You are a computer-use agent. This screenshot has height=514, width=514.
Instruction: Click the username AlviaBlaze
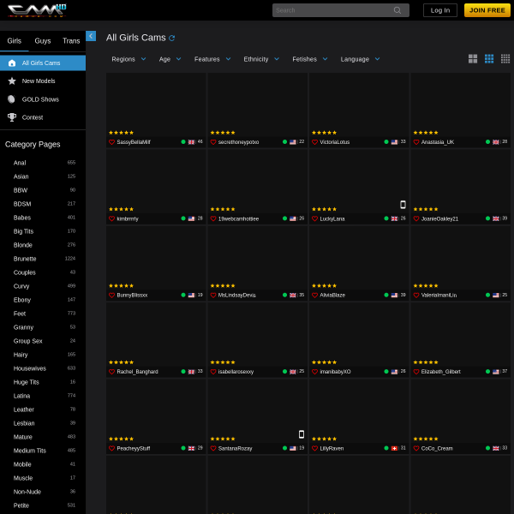click(x=332, y=295)
